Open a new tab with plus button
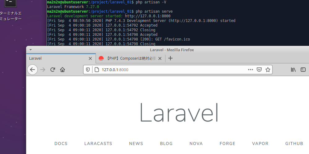This screenshot has height=154, width=309. point(170,58)
